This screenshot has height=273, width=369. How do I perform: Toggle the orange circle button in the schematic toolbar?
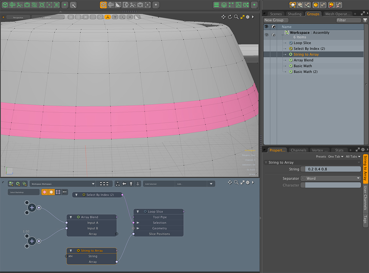(51, 192)
